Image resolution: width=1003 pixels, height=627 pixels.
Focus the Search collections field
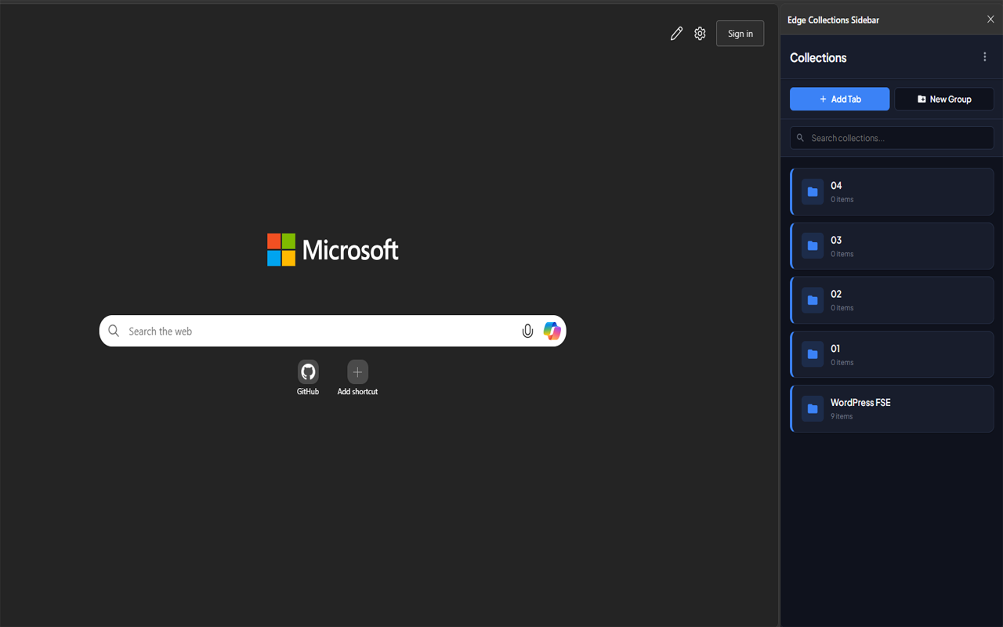click(892, 138)
